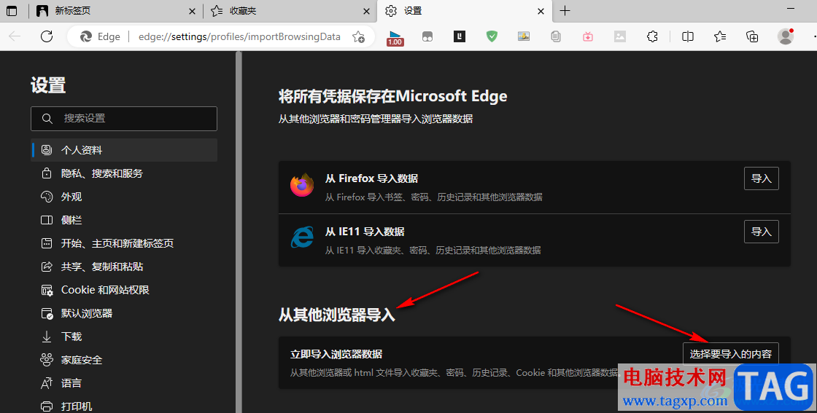
Task: Open Collections icon
Action: (x=752, y=36)
